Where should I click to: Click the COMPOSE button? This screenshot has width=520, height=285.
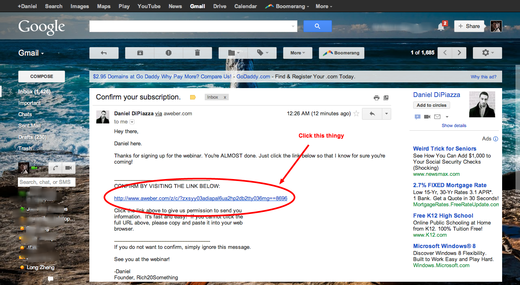[41, 76]
